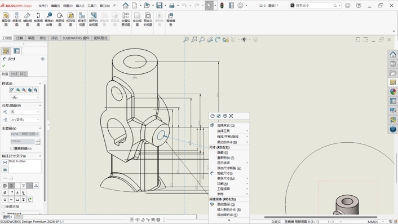
Task: Select the 剖面视图 (Section View) tool
Action: click(38, 19)
